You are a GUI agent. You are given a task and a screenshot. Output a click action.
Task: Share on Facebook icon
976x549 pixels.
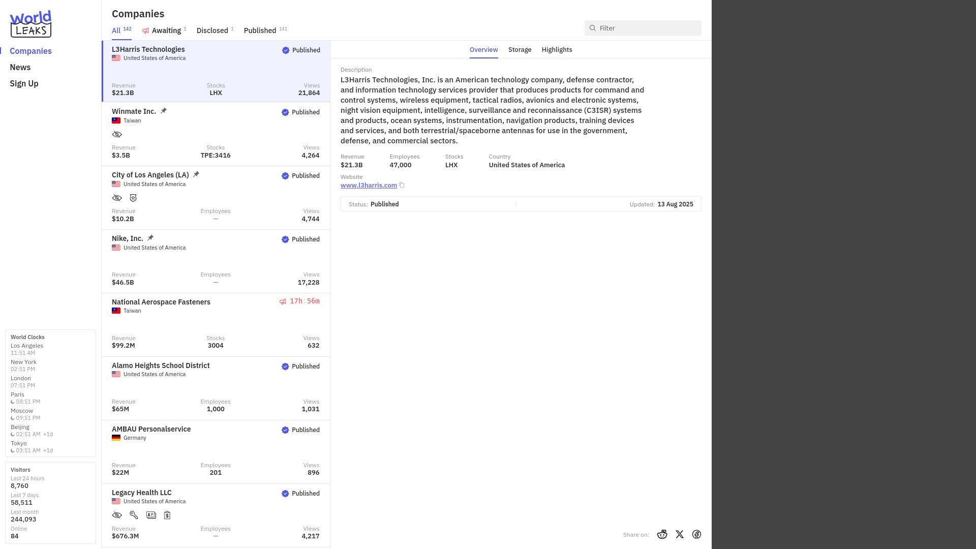coord(696,534)
